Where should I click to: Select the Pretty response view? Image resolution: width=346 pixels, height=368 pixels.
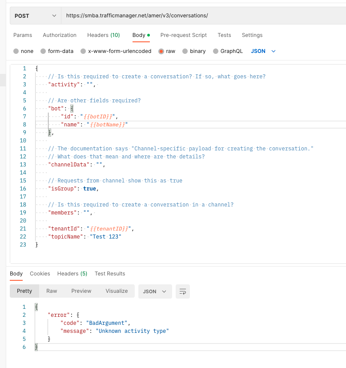point(24,291)
